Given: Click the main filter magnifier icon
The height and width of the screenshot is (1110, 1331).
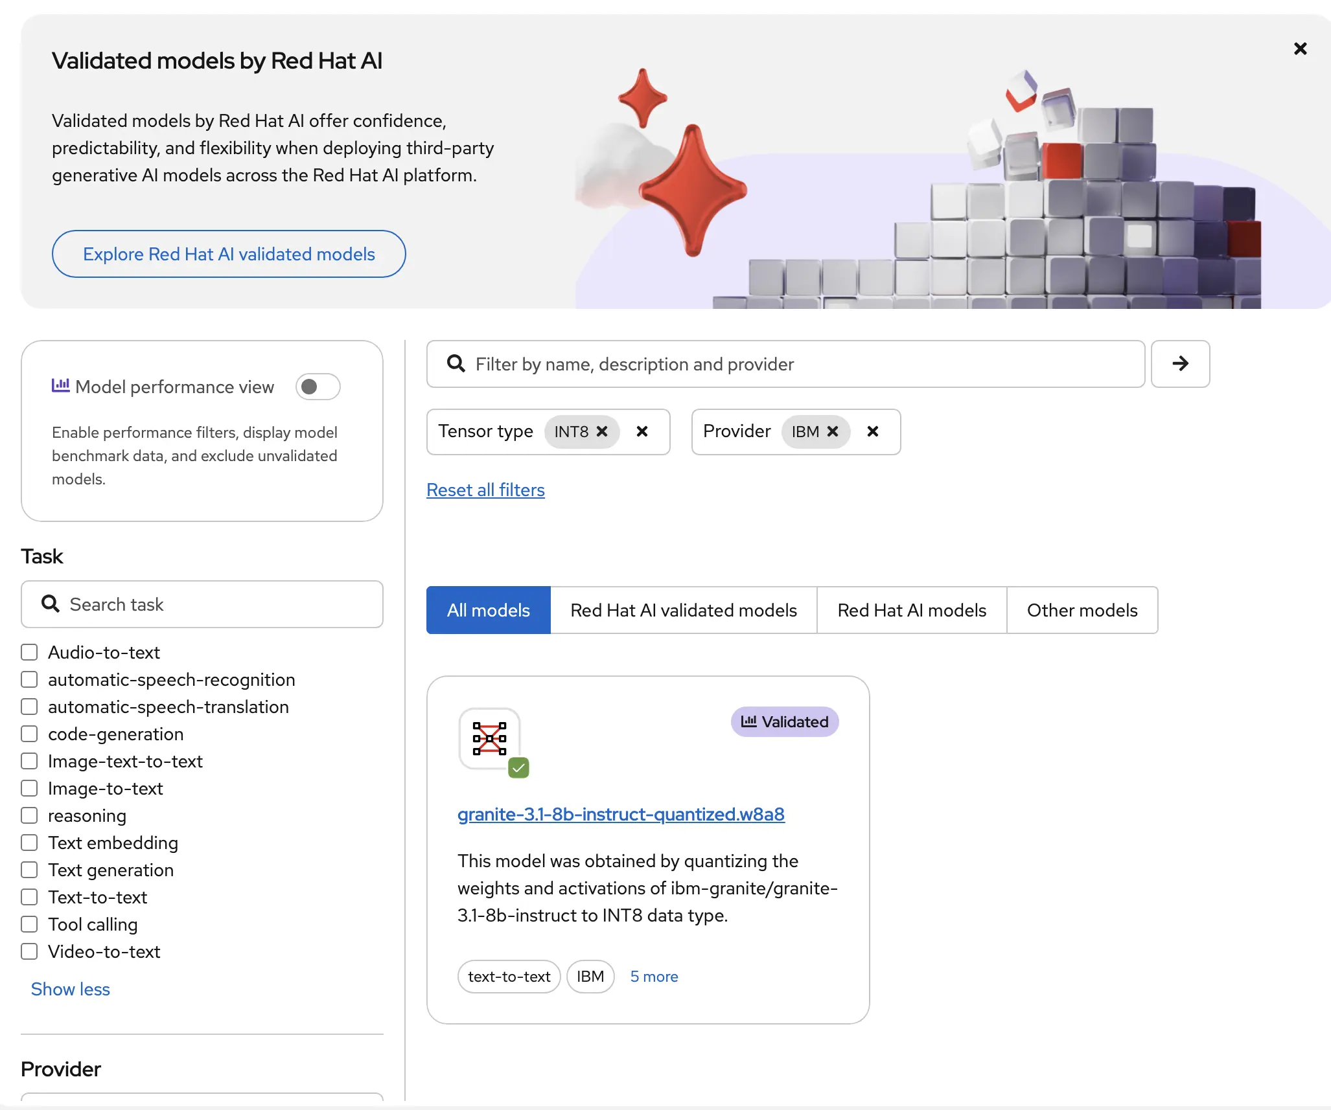Looking at the screenshot, I should pyautogui.click(x=456, y=363).
